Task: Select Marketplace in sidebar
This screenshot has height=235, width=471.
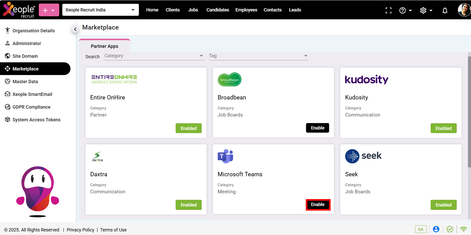Action: click(35, 69)
